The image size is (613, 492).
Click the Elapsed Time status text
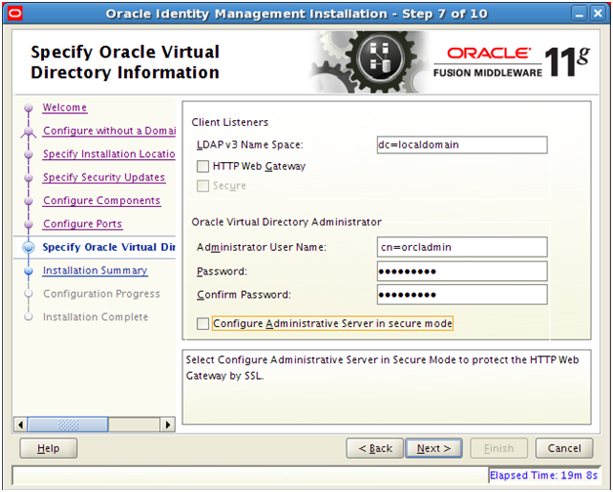click(544, 475)
